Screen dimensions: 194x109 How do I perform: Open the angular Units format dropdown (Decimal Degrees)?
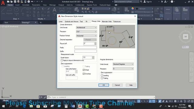pos(123,64)
